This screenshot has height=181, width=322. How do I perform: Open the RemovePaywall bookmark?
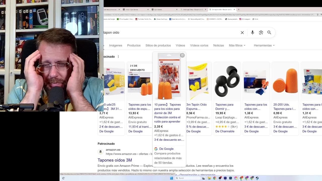click(196, 19)
